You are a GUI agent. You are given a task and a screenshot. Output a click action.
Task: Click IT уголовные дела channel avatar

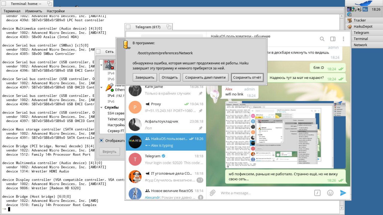click(x=135, y=176)
